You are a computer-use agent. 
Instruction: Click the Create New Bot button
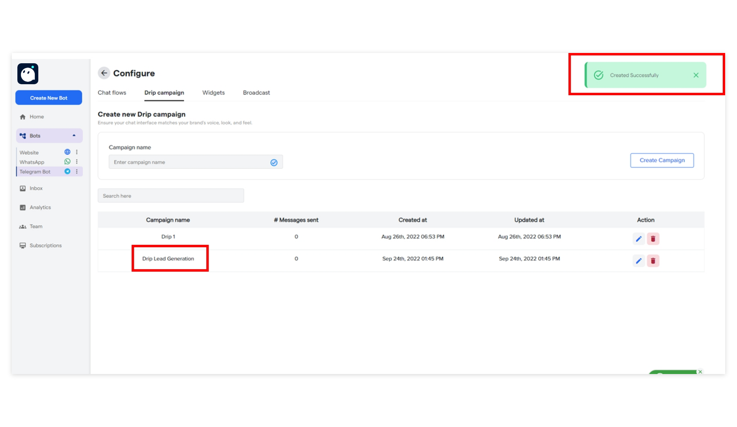point(49,98)
